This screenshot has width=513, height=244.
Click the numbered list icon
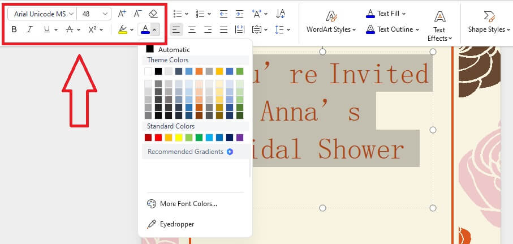(x=200, y=14)
